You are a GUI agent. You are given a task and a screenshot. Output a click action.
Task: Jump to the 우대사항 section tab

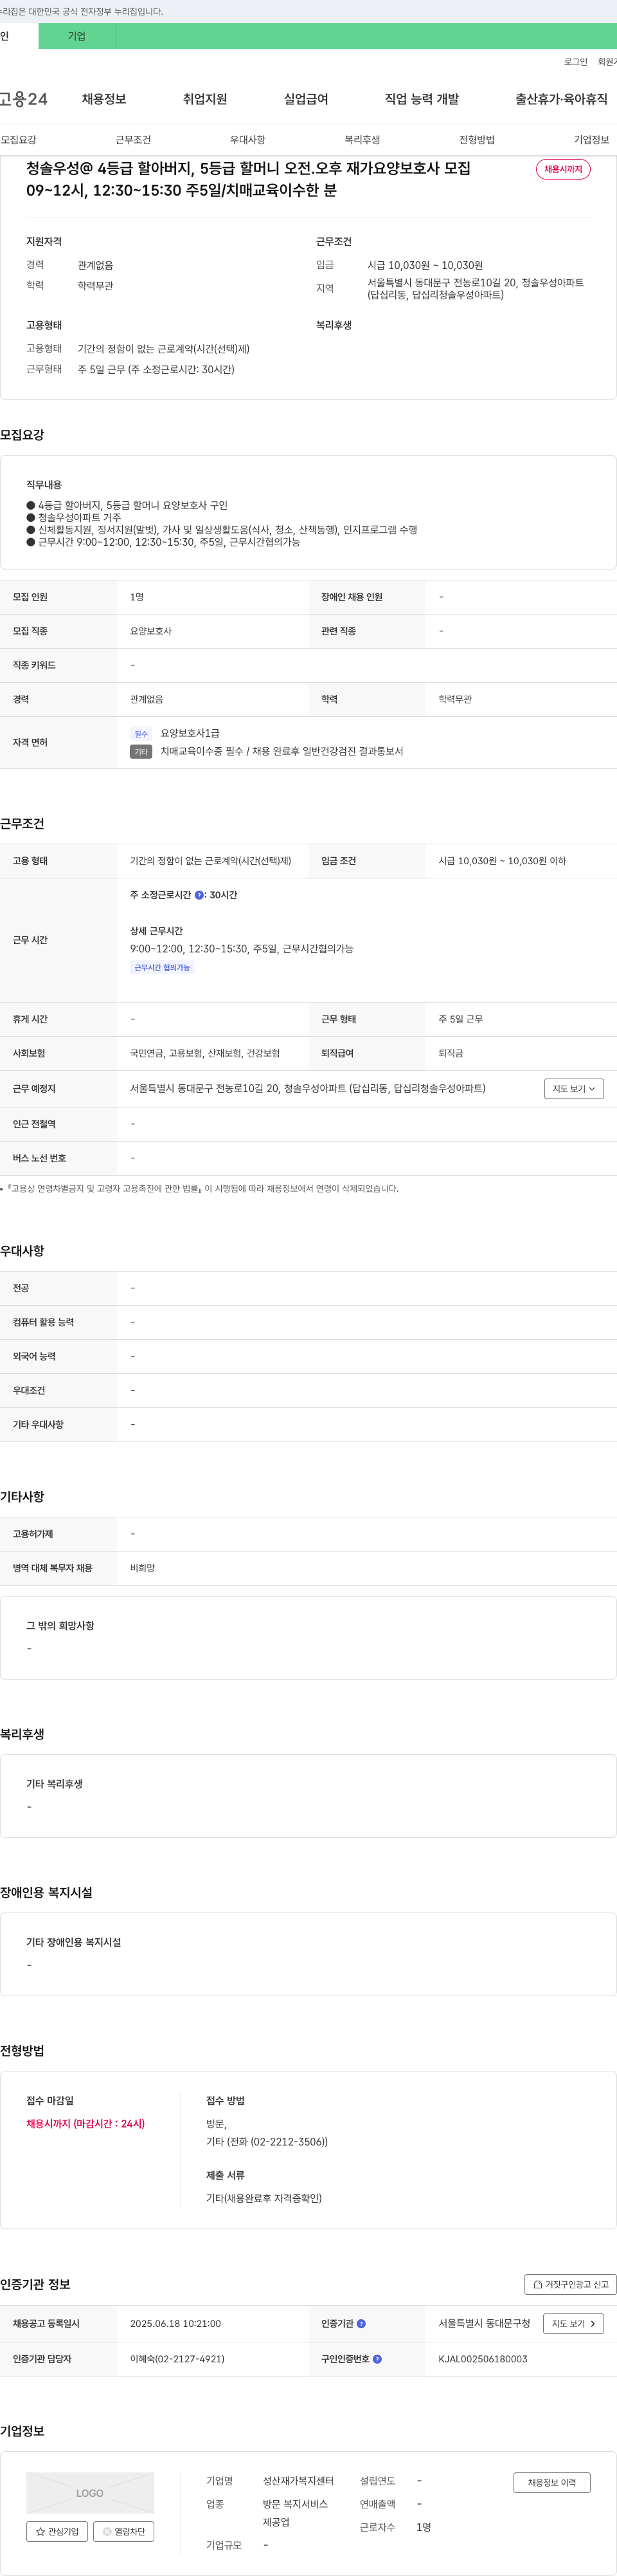tap(247, 140)
